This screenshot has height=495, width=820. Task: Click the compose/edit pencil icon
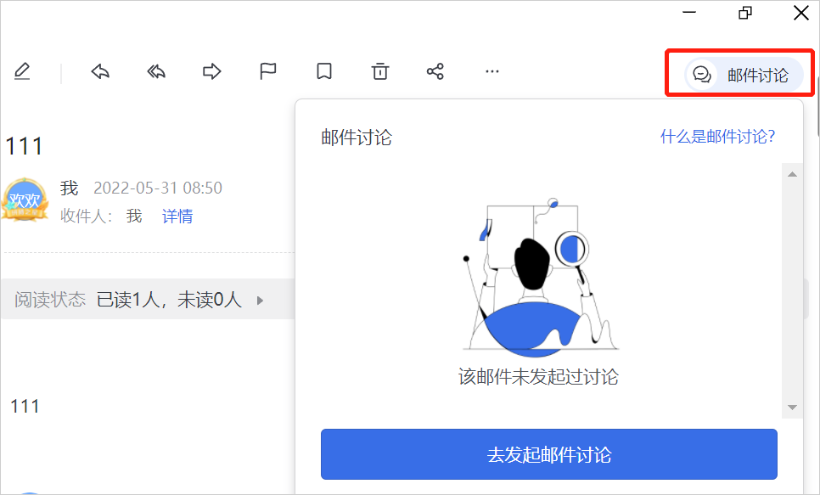click(x=22, y=71)
